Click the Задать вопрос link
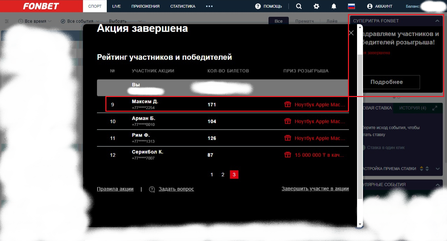This screenshot has height=241, width=447. 176,189
